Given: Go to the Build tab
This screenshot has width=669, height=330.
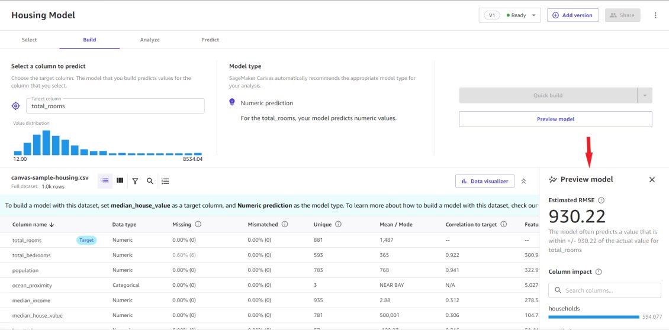Looking at the screenshot, I should [89, 40].
